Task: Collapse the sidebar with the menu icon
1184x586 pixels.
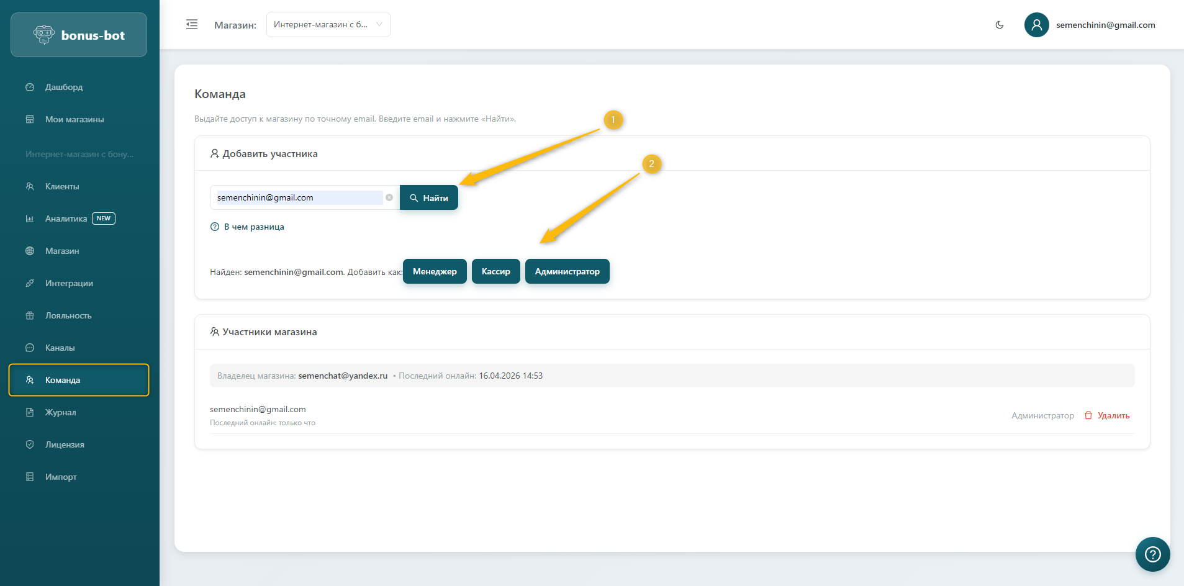Action: pos(192,25)
